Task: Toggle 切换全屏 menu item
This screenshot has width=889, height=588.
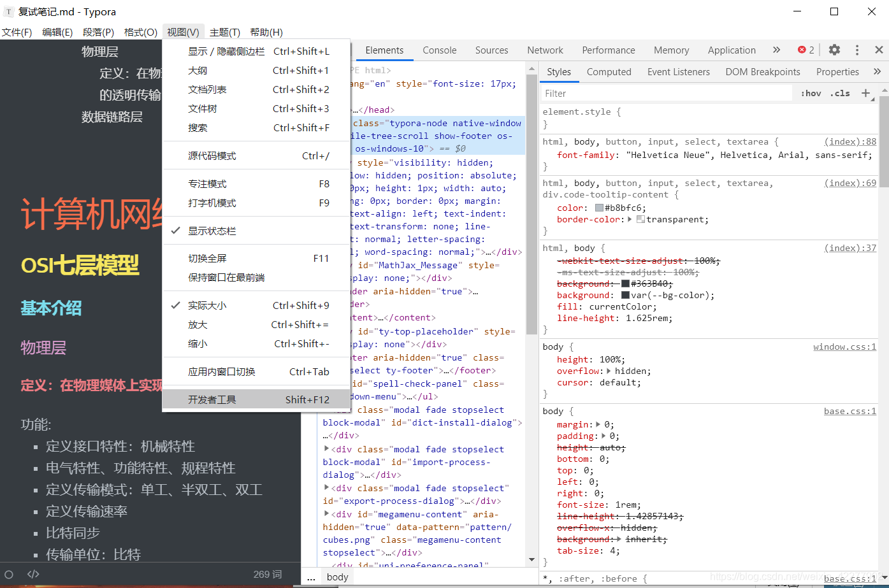Action: pyautogui.click(x=256, y=258)
